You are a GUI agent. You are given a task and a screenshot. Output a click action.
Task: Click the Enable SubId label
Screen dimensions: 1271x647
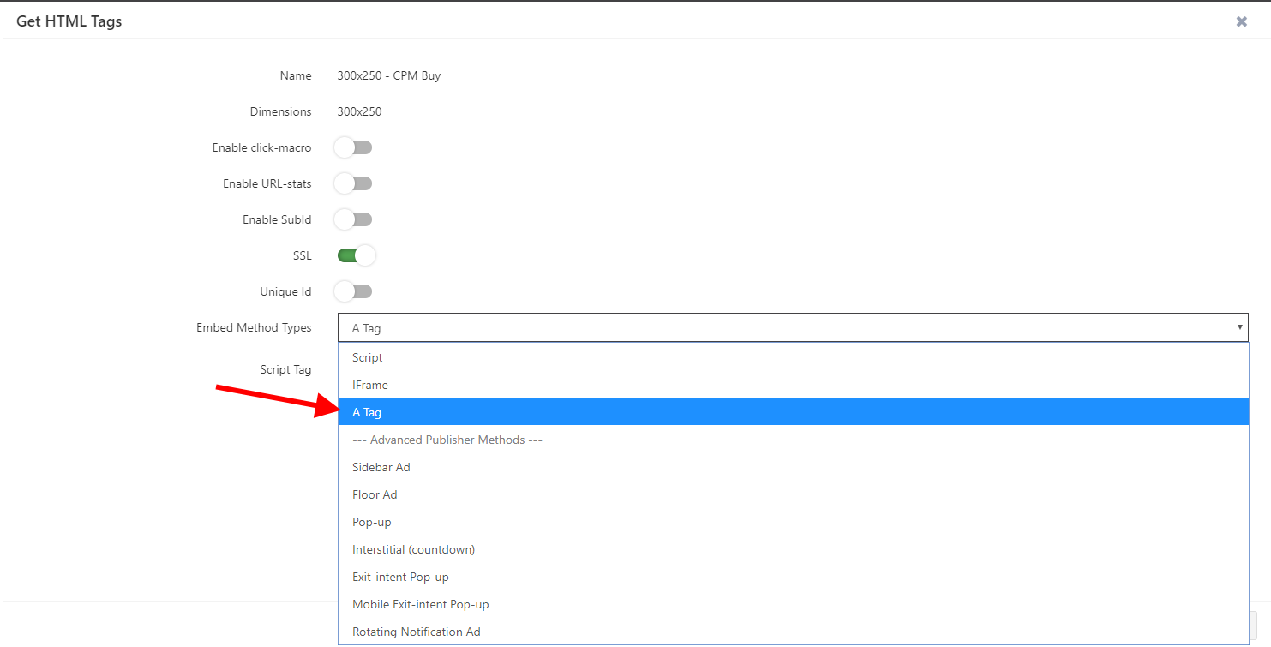(277, 219)
